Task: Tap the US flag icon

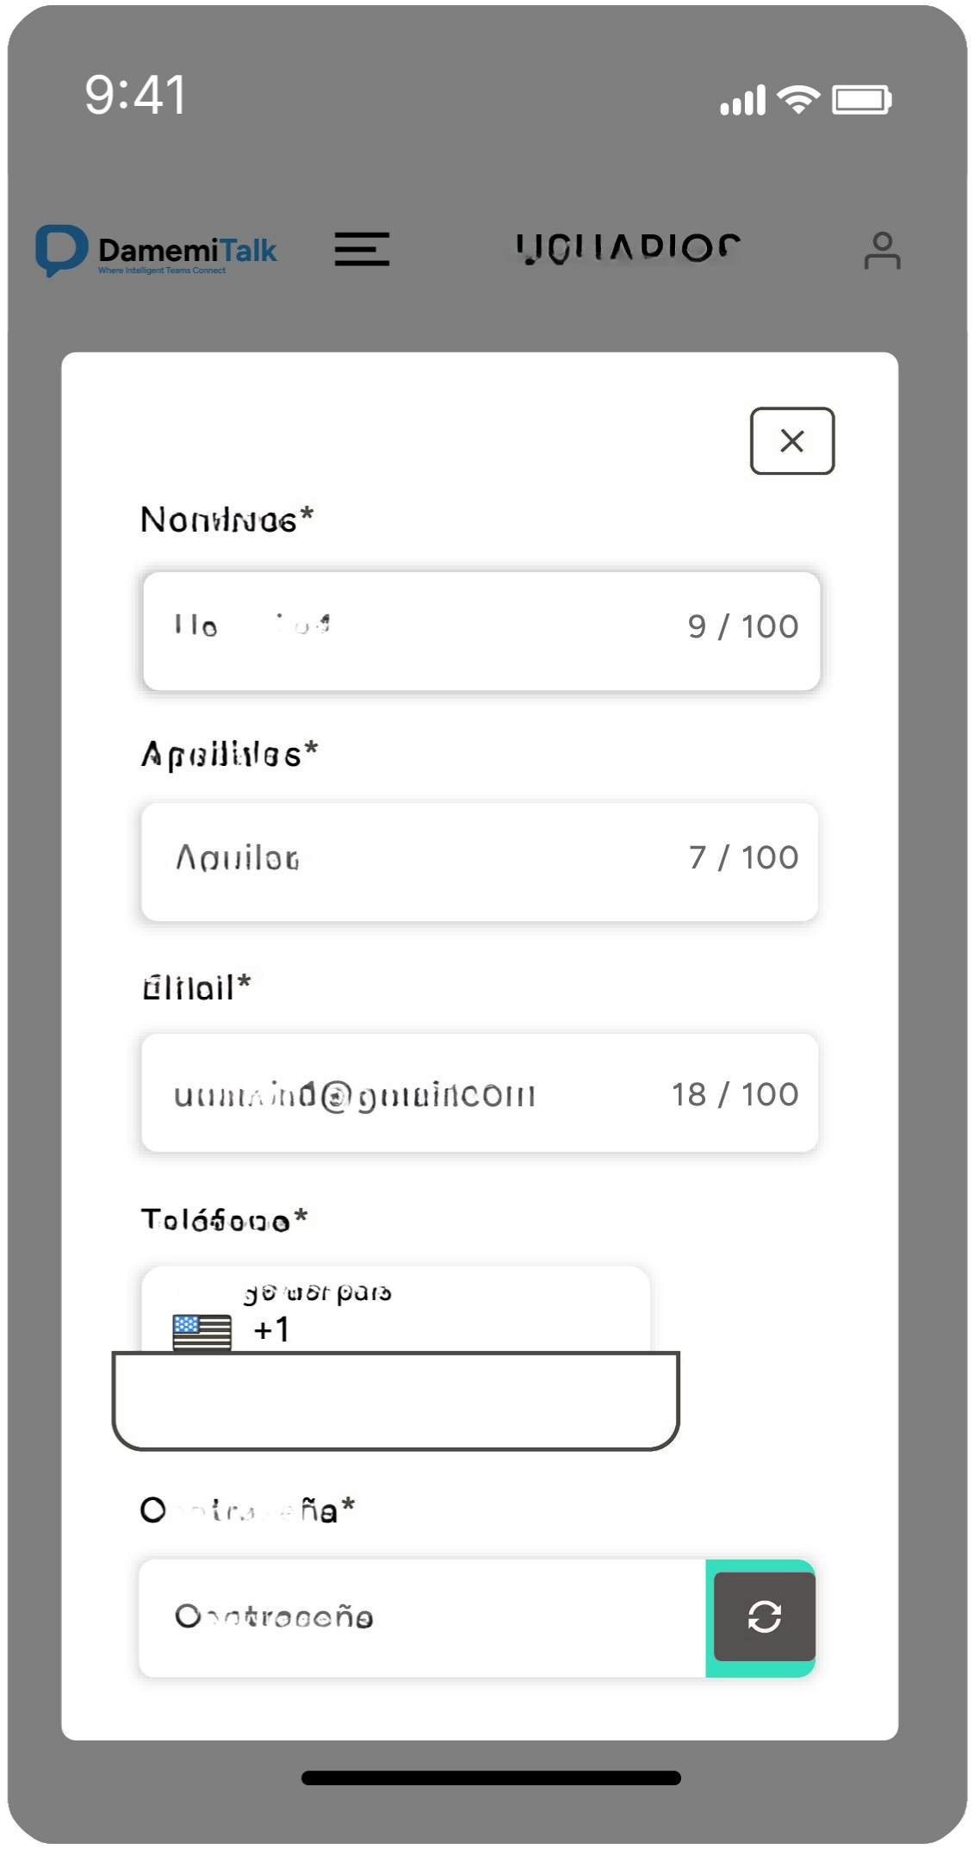Action: click(202, 1331)
